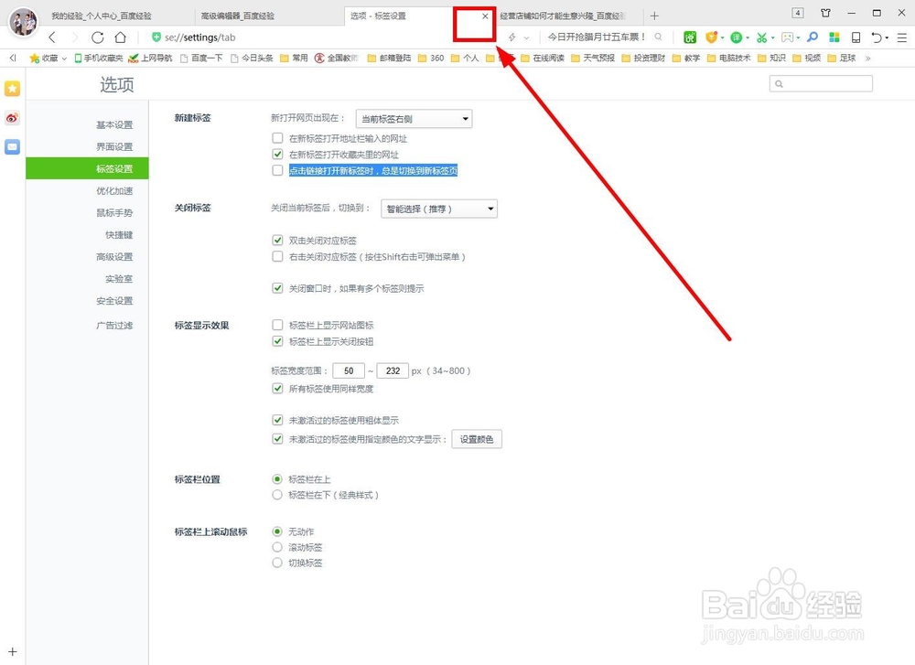This screenshot has width=915, height=665.
Task: Click the hamburger menu icon in toolbar
Action: pyautogui.click(x=900, y=39)
